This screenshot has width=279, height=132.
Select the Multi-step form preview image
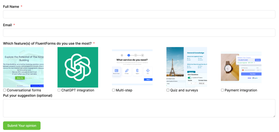point(132,67)
